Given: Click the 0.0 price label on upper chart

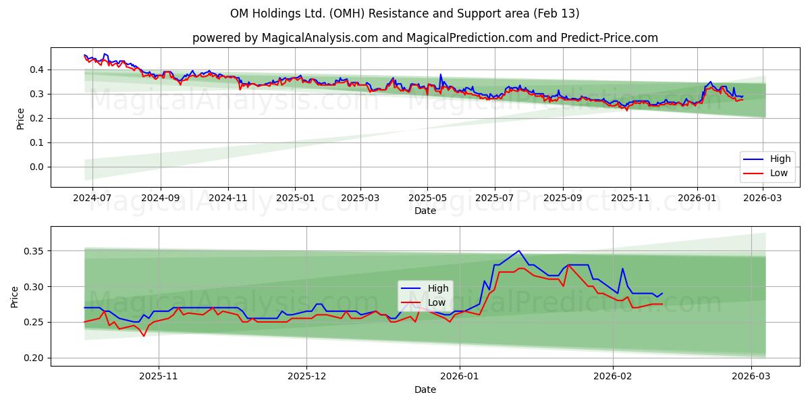Looking at the screenshot, I should [38, 167].
